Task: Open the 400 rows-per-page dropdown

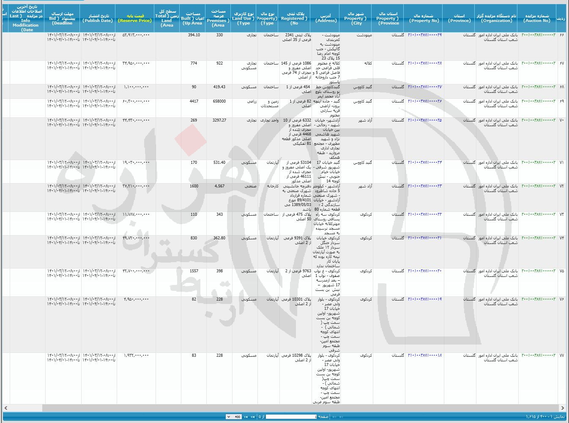Action: tap(234, 417)
